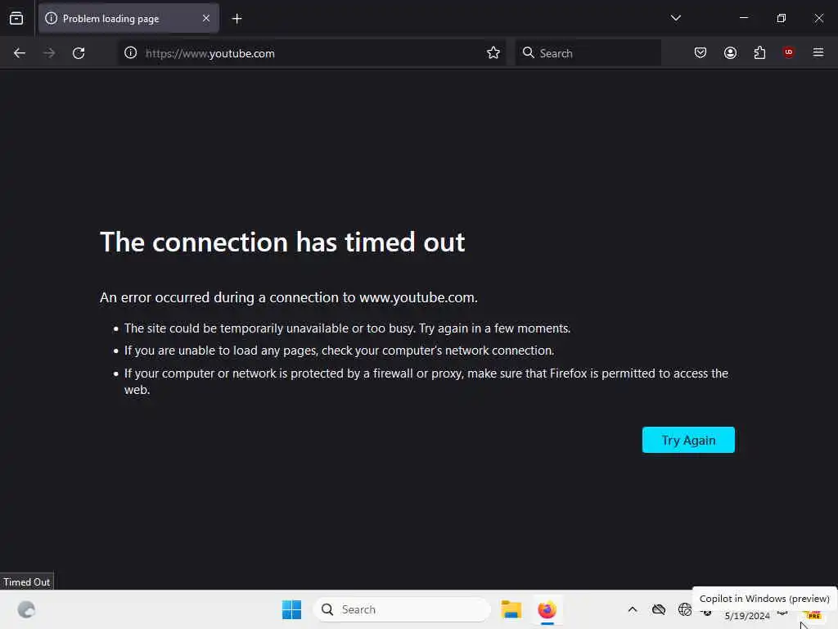Open Firefox View tab overview icon
This screenshot has width=838, height=629.
click(x=16, y=19)
